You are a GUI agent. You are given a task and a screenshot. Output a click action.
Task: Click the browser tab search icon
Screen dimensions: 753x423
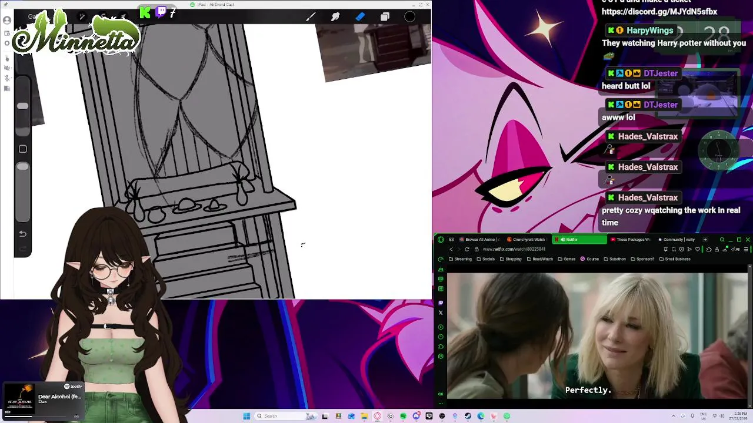pyautogui.click(x=722, y=239)
